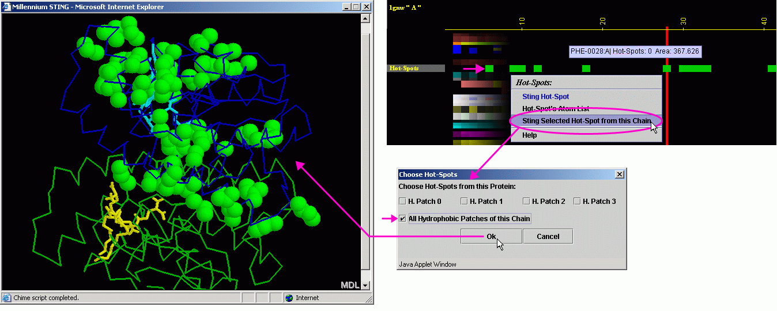Viewport: 777px width, 311px height.
Task: Minimize the Millennium STING browser window
Action: click(x=346, y=7)
